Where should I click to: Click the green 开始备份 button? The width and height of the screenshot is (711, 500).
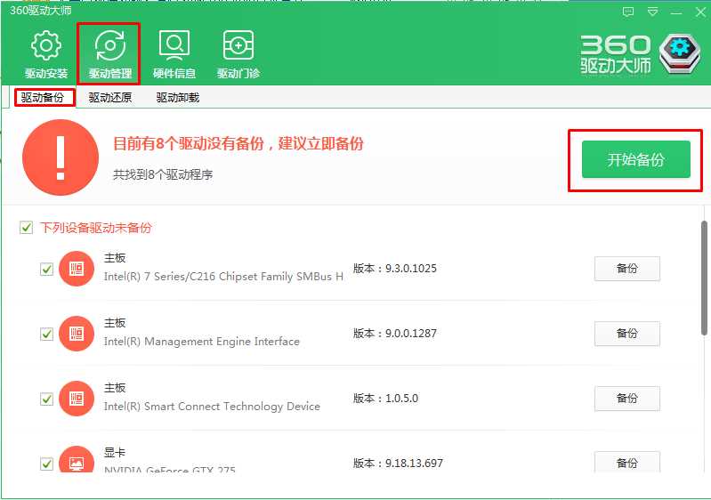click(635, 159)
